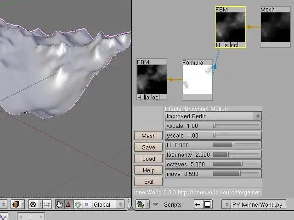Click the xscale 1.00 slider
This screenshot has height=220, width=294.
click(213, 126)
